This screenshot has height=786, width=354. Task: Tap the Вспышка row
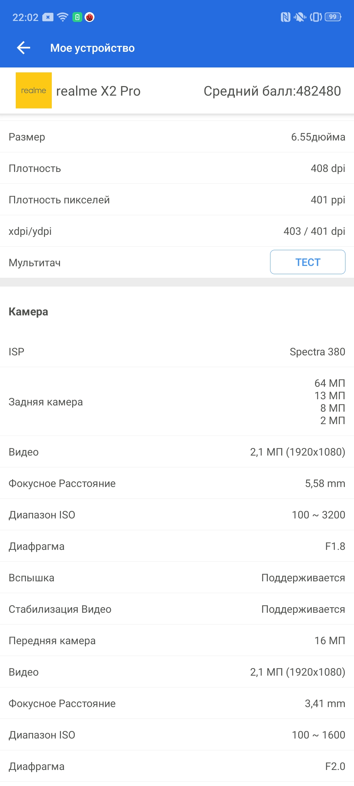point(177,578)
